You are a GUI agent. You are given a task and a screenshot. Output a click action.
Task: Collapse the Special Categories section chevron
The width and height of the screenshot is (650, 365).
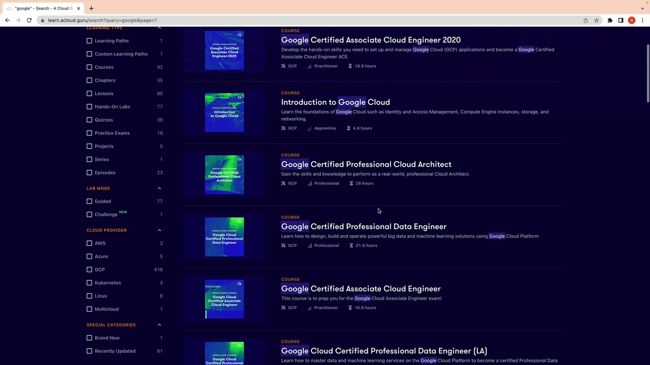pos(159,325)
